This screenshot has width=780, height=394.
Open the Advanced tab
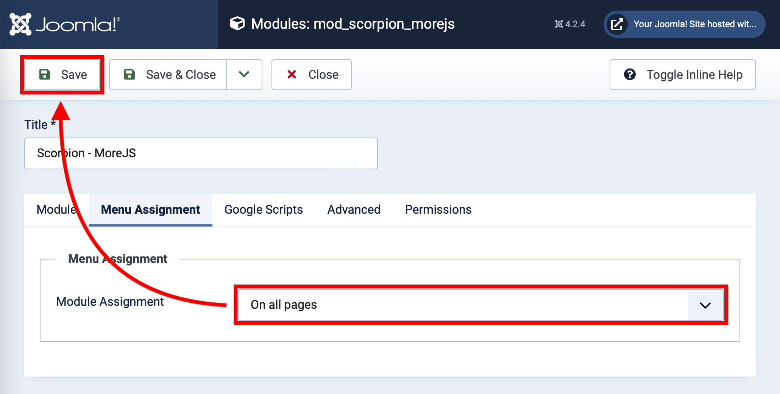point(354,210)
